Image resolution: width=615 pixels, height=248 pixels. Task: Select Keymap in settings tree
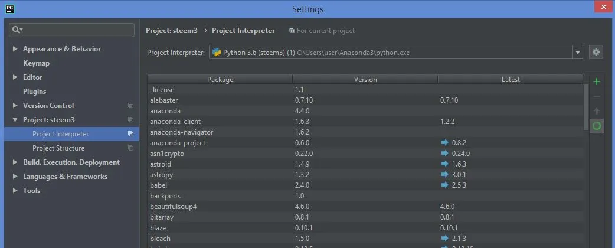[36, 63]
